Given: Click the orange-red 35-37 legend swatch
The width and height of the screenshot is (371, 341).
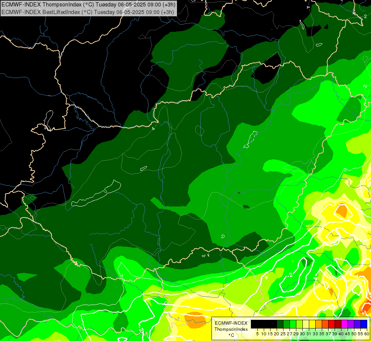Looking at the screenshot, I should [325, 324].
